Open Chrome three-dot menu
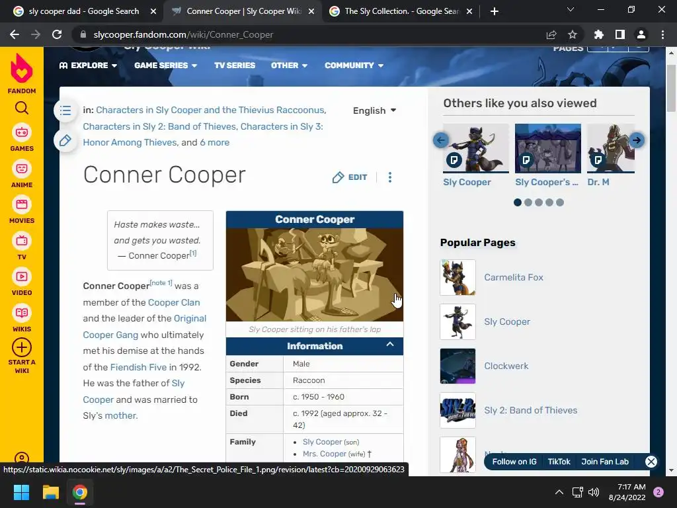The height and width of the screenshot is (508, 677). (x=662, y=34)
